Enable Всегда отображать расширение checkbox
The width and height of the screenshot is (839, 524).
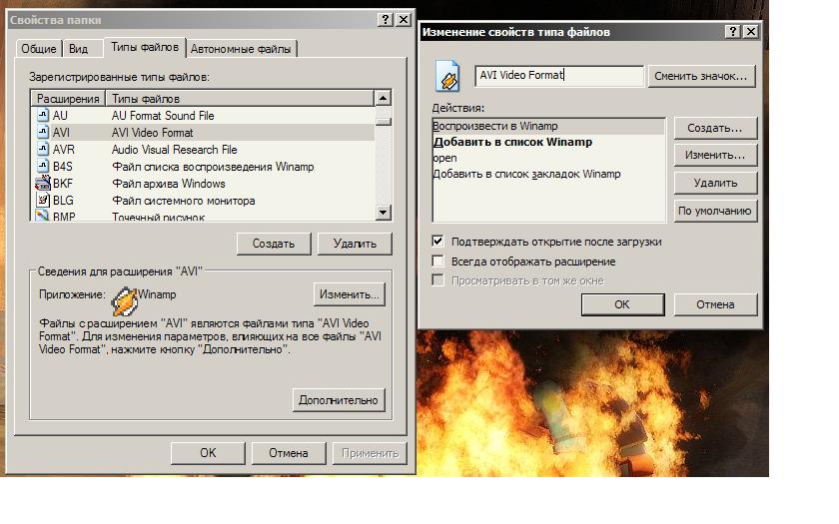(x=437, y=261)
